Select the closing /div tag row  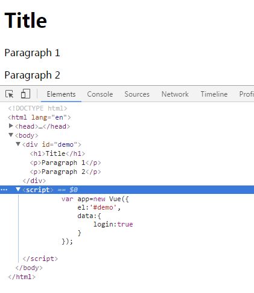tap(34, 181)
